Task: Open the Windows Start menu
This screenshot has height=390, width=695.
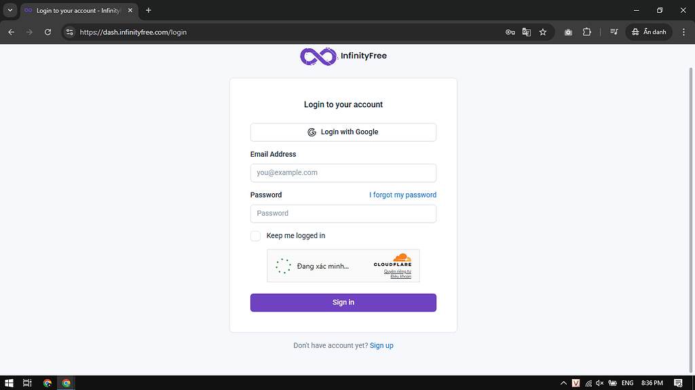Action: (9, 383)
